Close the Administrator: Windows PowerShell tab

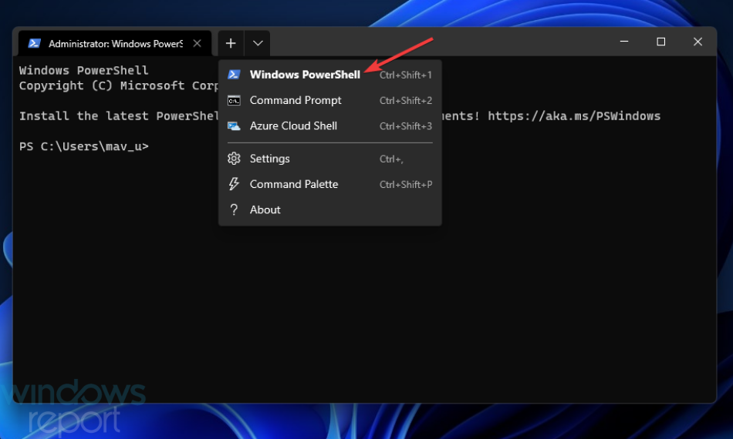pos(197,44)
